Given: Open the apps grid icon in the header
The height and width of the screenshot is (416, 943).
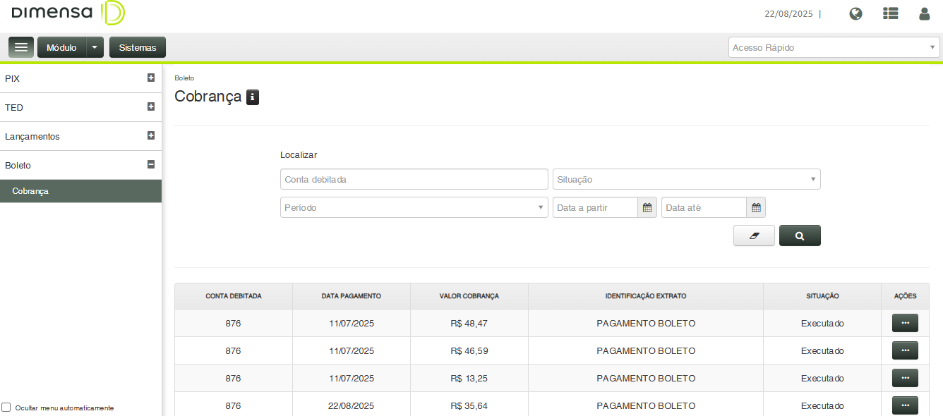Looking at the screenshot, I should 890,13.
